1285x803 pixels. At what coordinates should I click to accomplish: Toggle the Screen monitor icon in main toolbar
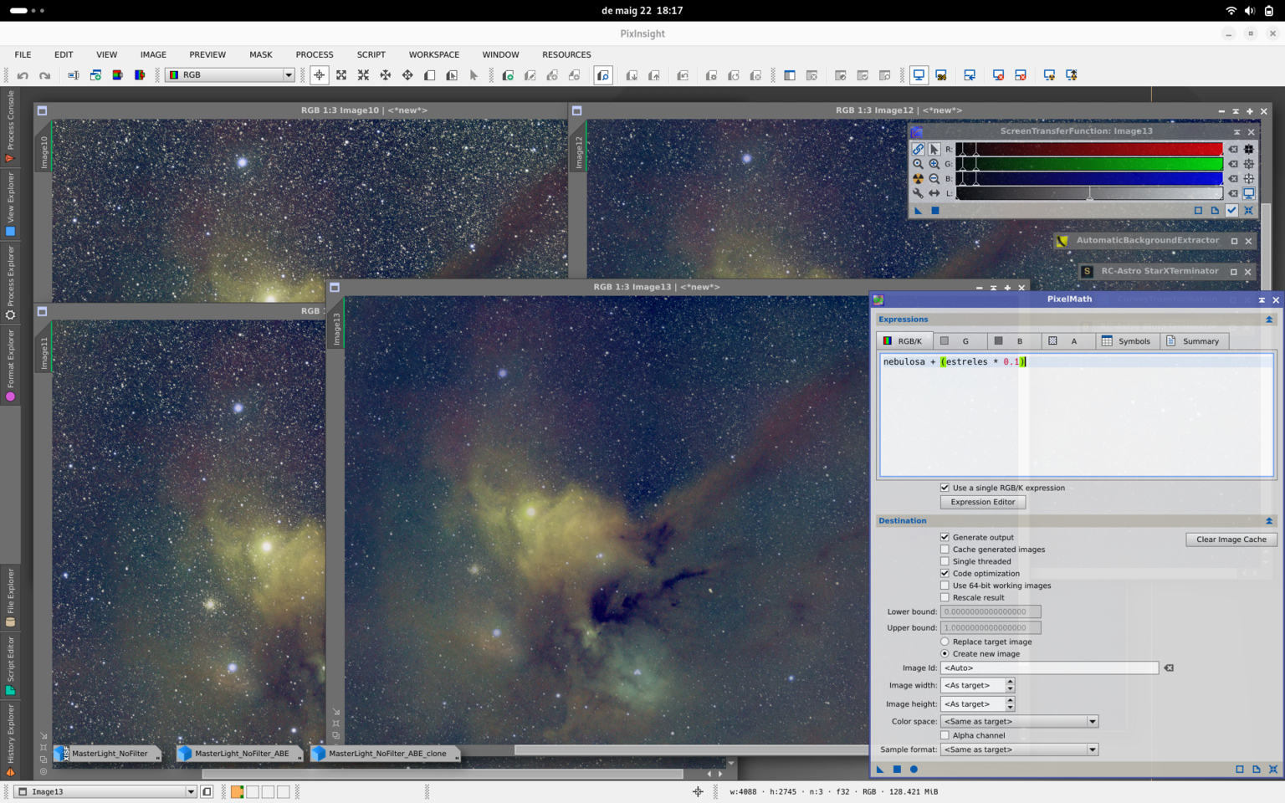coord(919,75)
